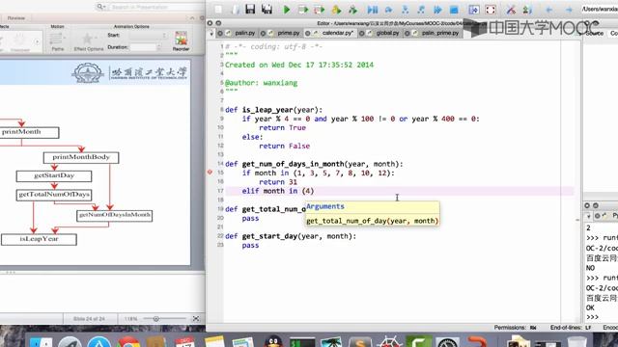Open Spyder preferences tools icon
Viewport: 618px width, 347px height.
[511, 10]
